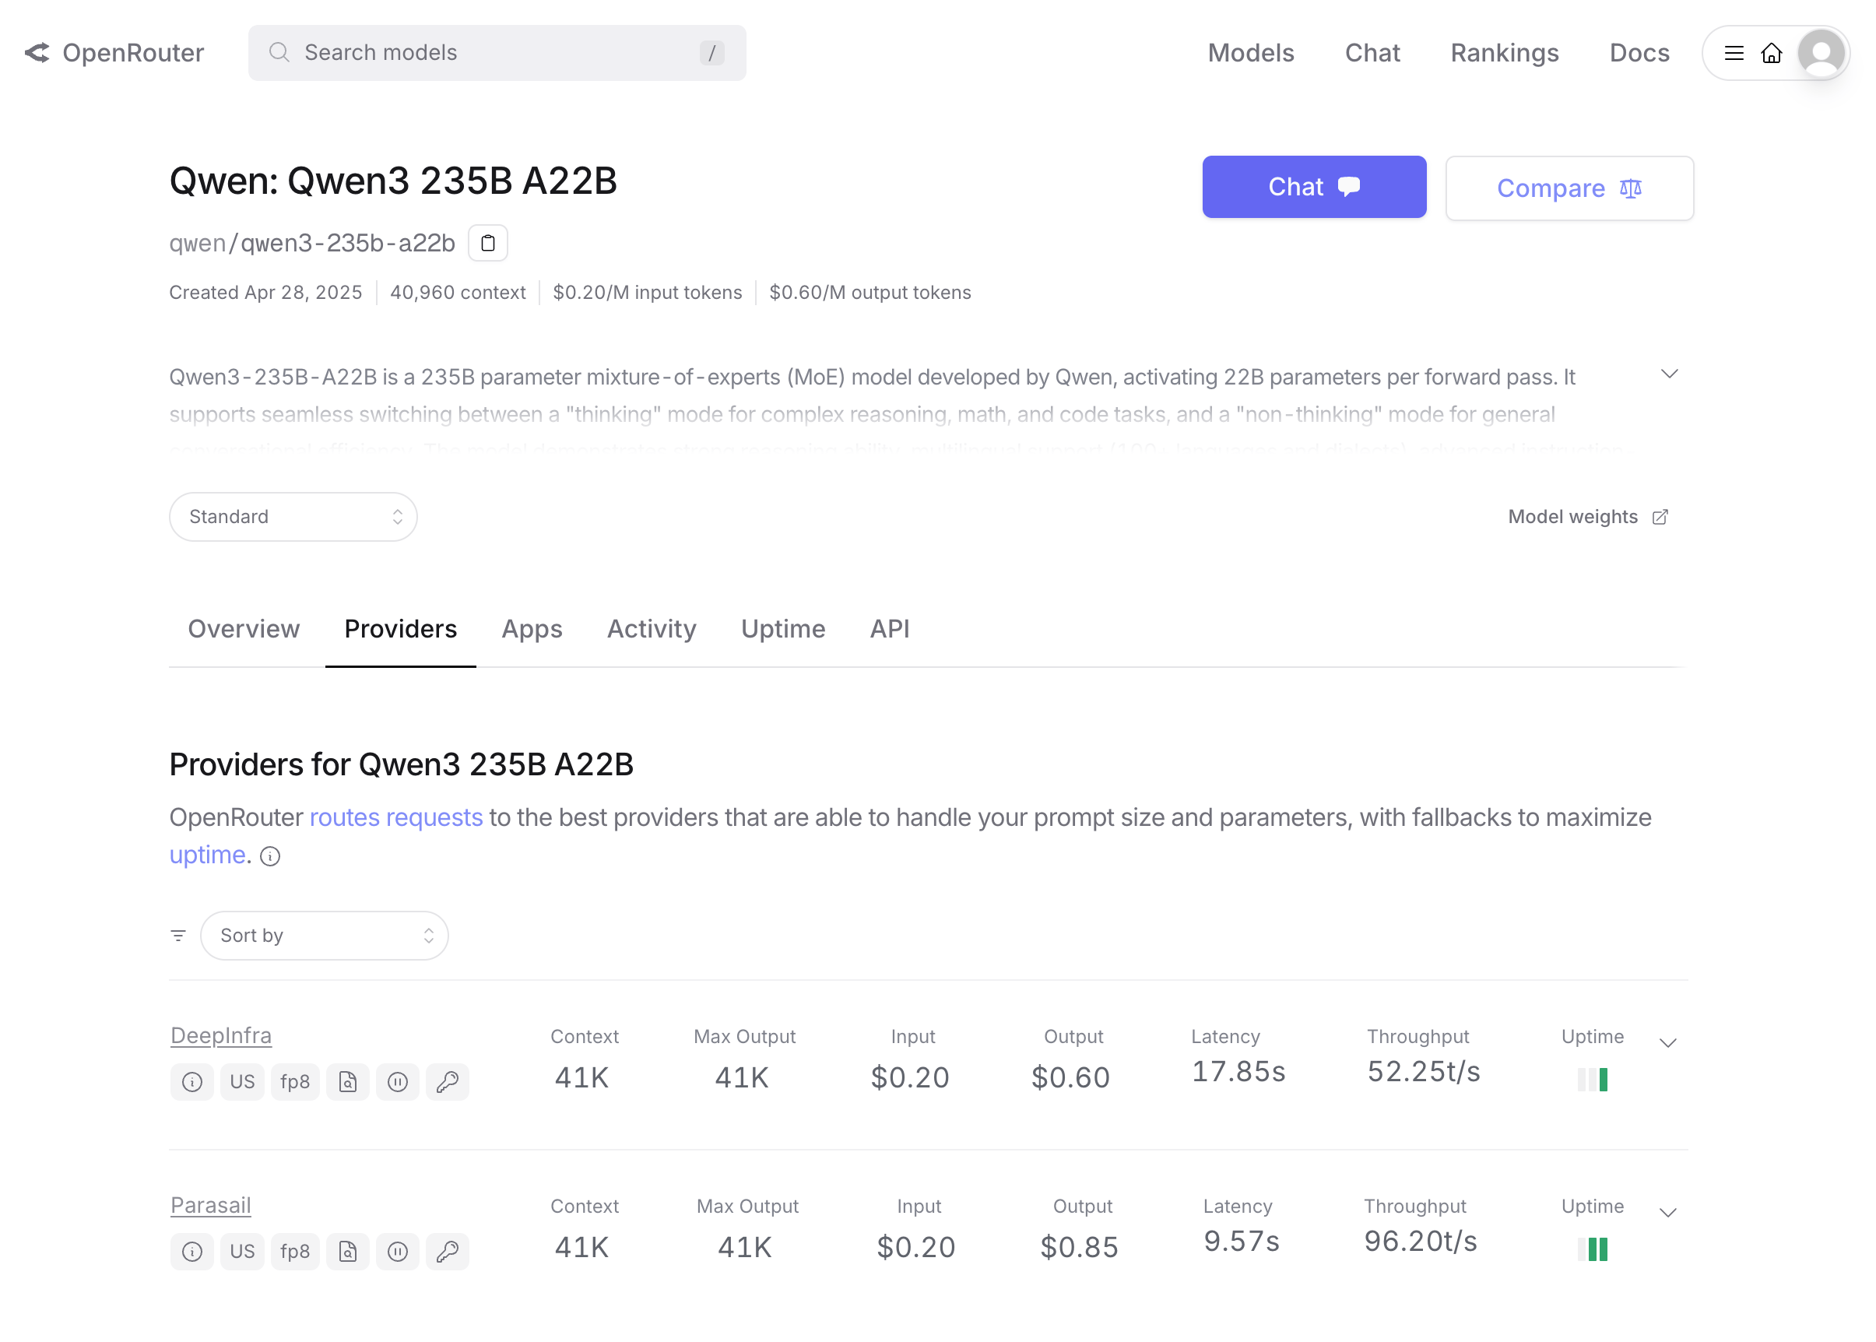1876x1342 pixels.
Task: Follow the routes requests link
Action: 396,817
